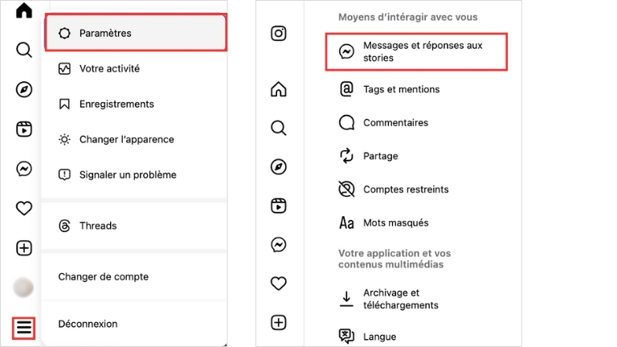Click the download icon beside Archivage et téléchargements
Screen dimensions: 617x347
346,299
